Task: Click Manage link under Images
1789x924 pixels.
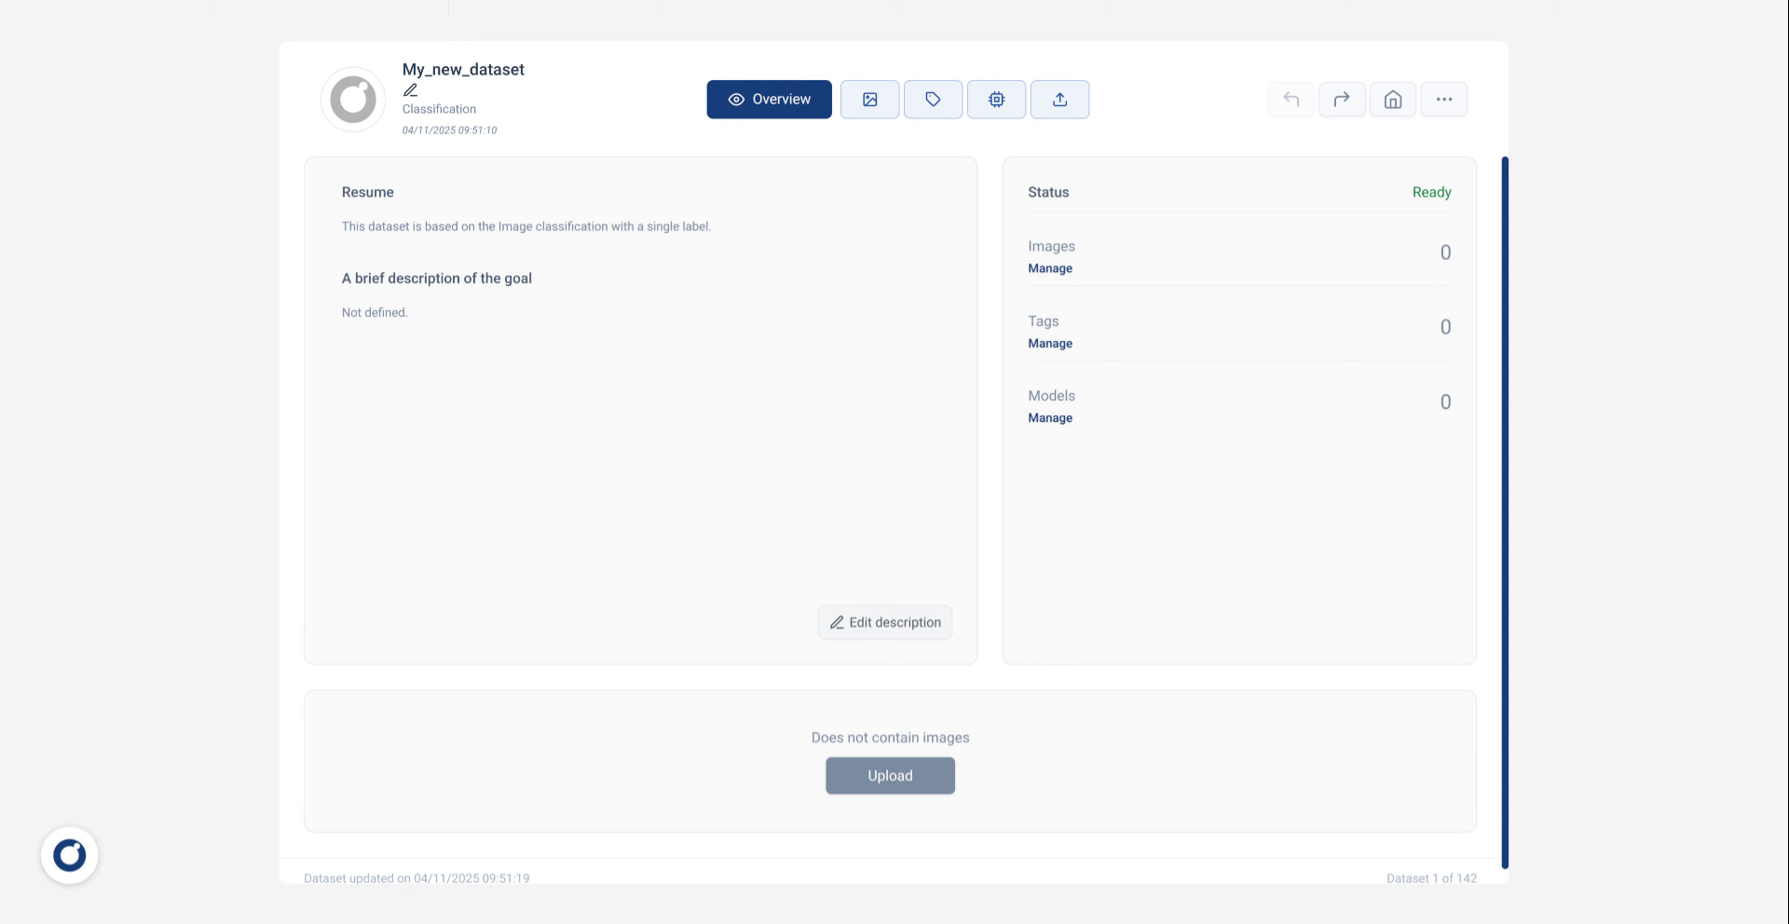Action: pos(1050,268)
